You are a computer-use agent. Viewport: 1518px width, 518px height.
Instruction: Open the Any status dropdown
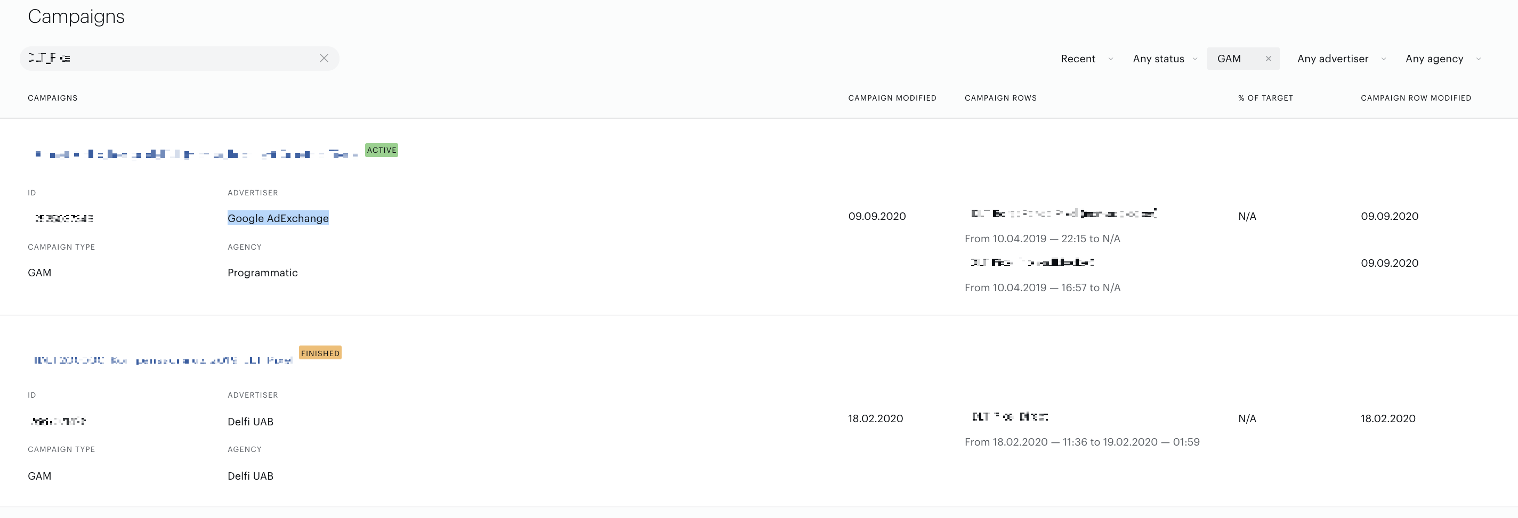[x=1165, y=59]
